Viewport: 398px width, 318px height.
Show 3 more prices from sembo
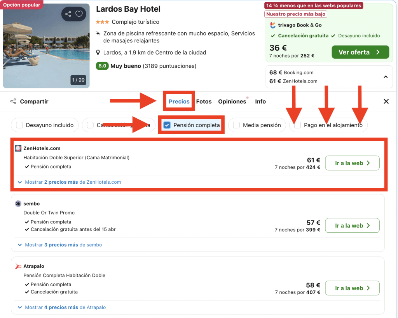[63, 245]
